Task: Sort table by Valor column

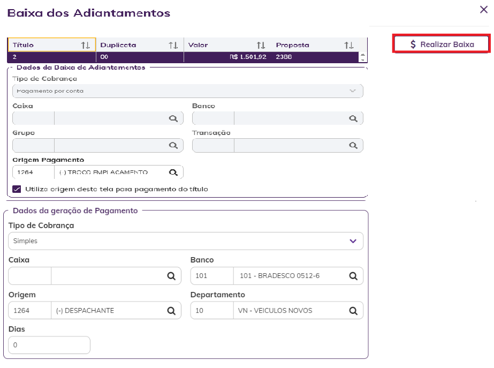Action: [261, 46]
